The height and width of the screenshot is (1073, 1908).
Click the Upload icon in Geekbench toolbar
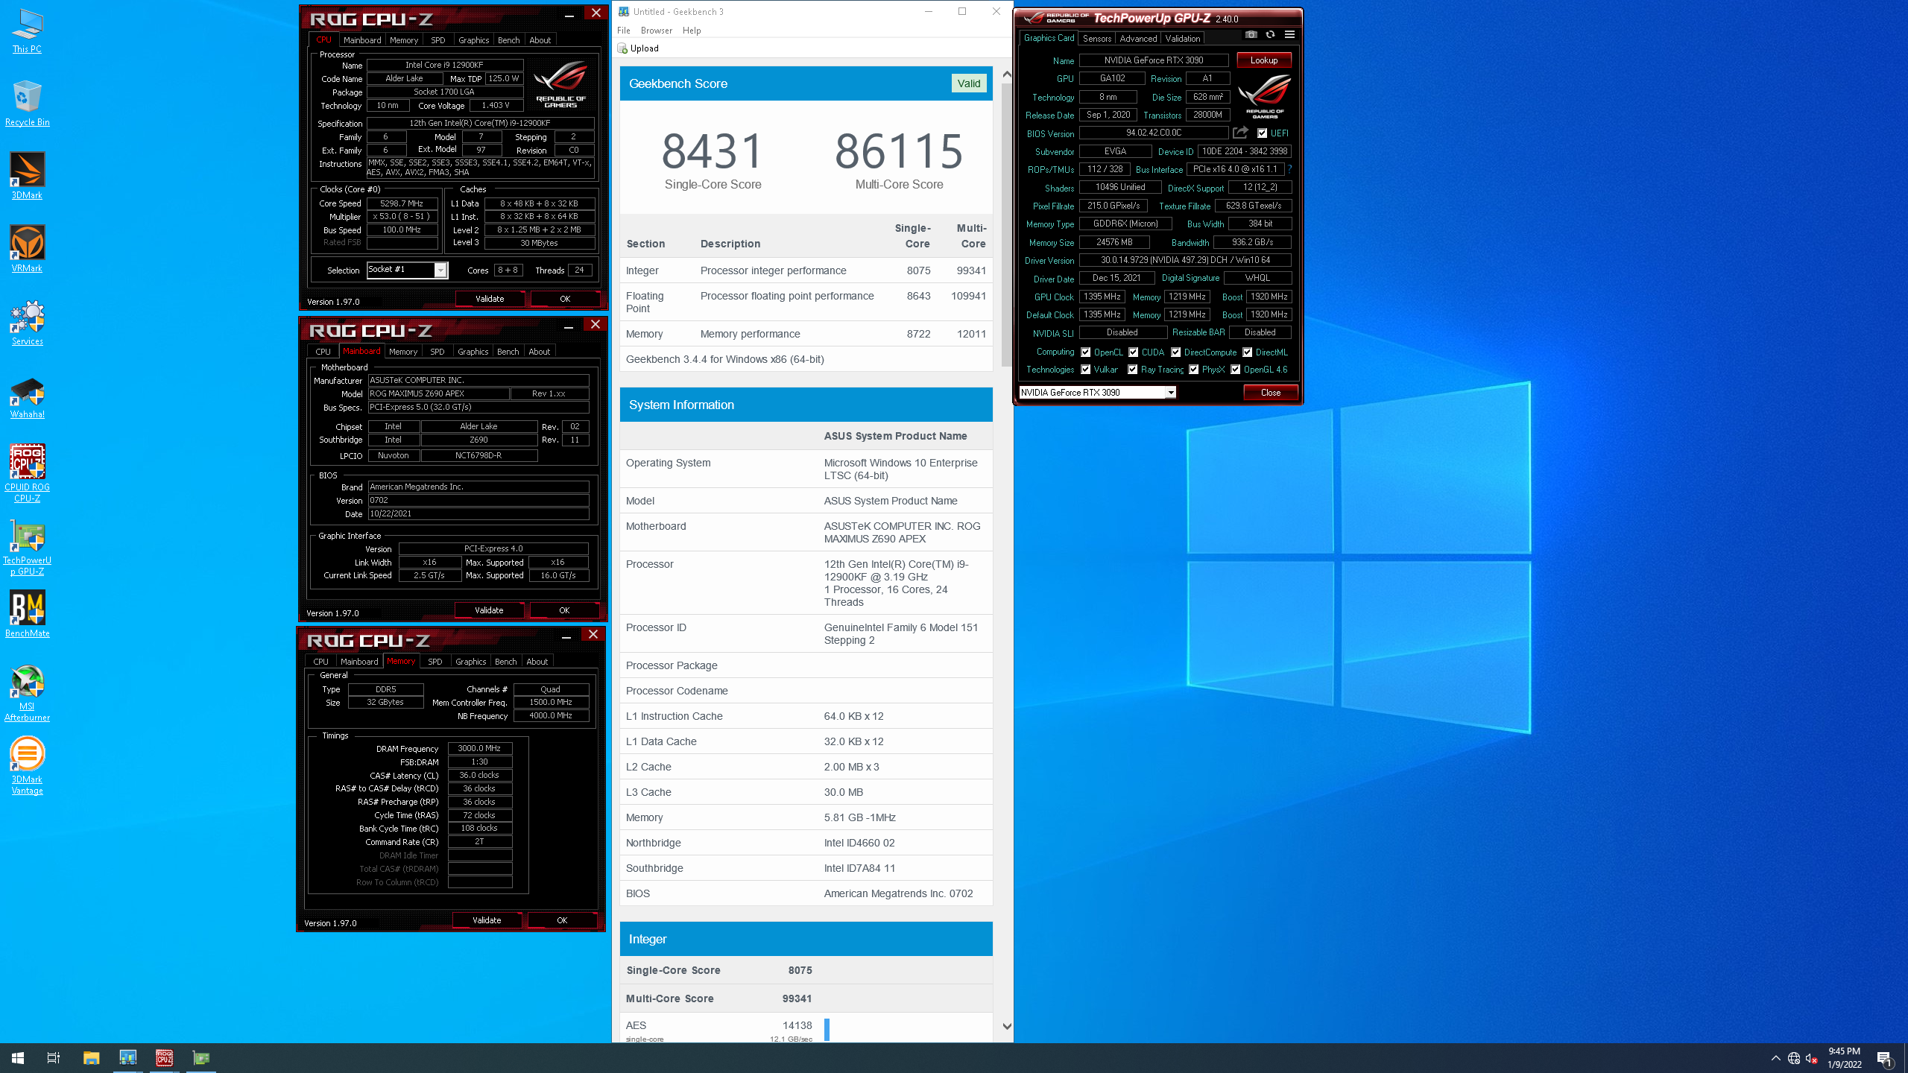pyautogui.click(x=622, y=48)
